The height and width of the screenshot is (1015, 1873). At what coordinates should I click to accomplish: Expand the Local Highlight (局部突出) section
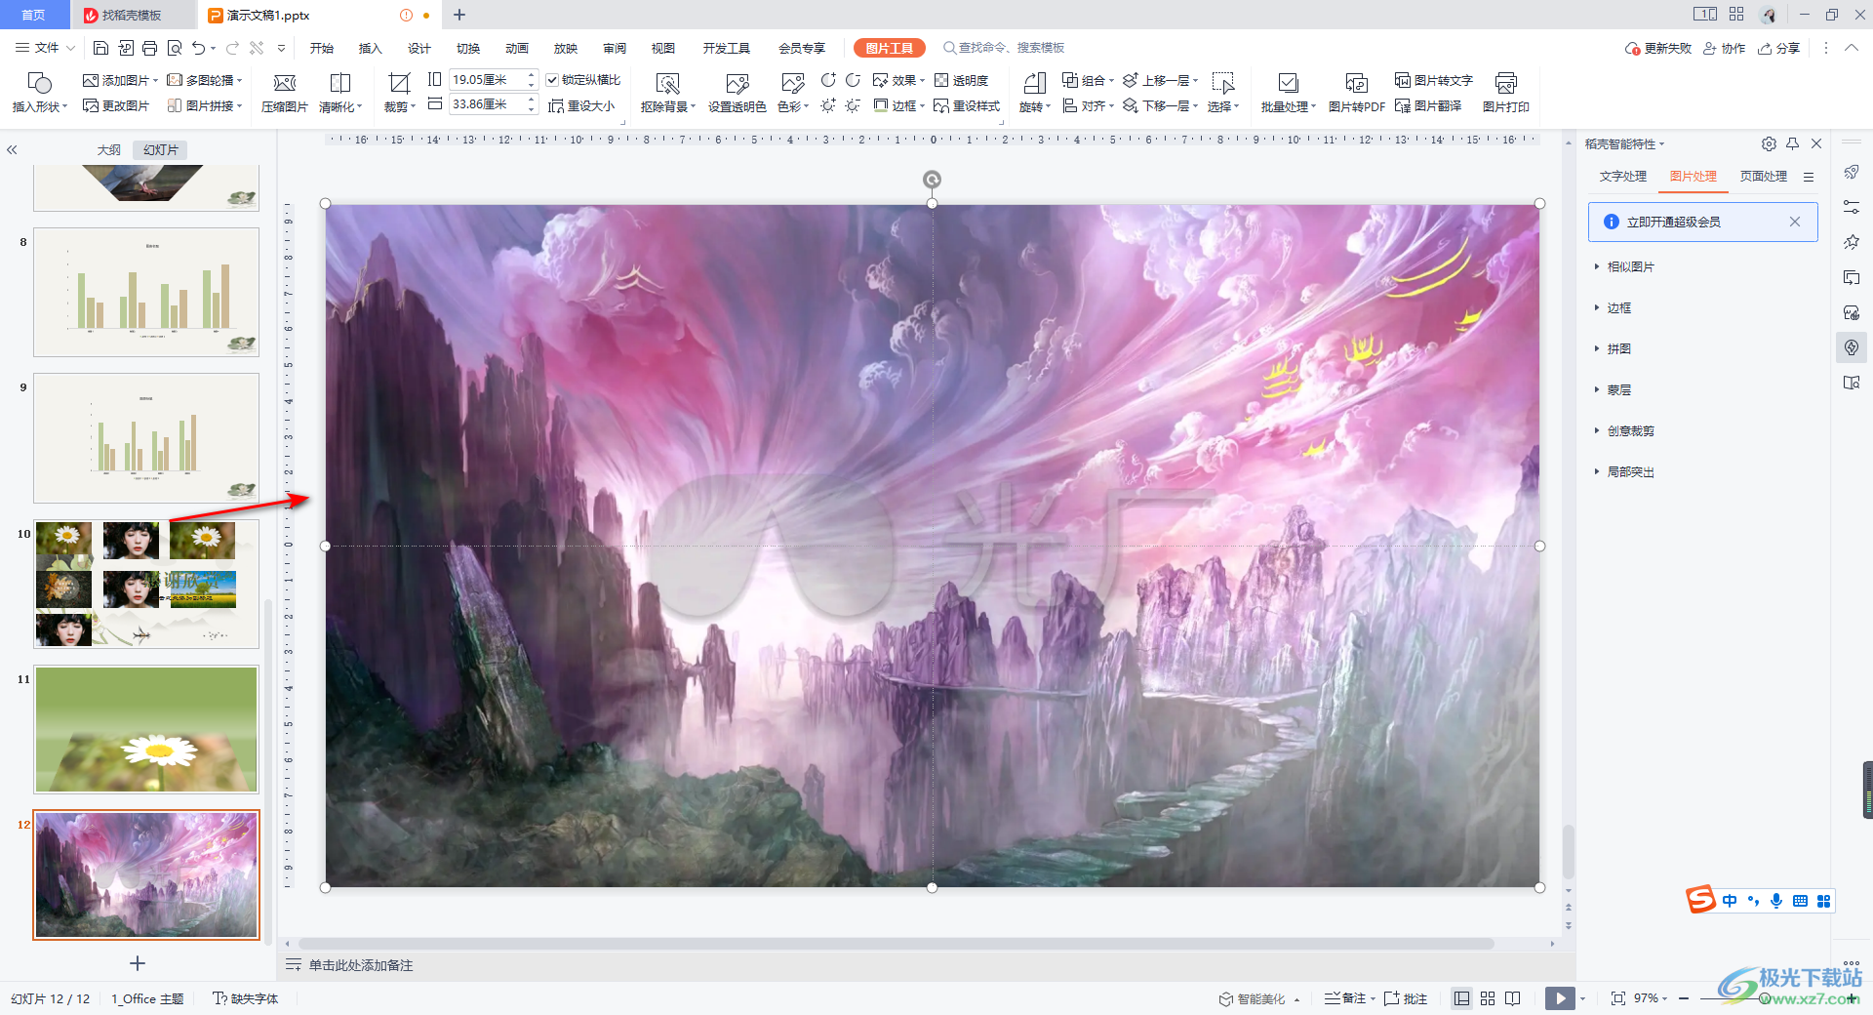(x=1625, y=471)
